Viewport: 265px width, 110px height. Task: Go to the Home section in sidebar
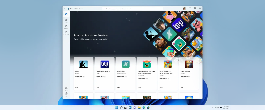(66, 14)
